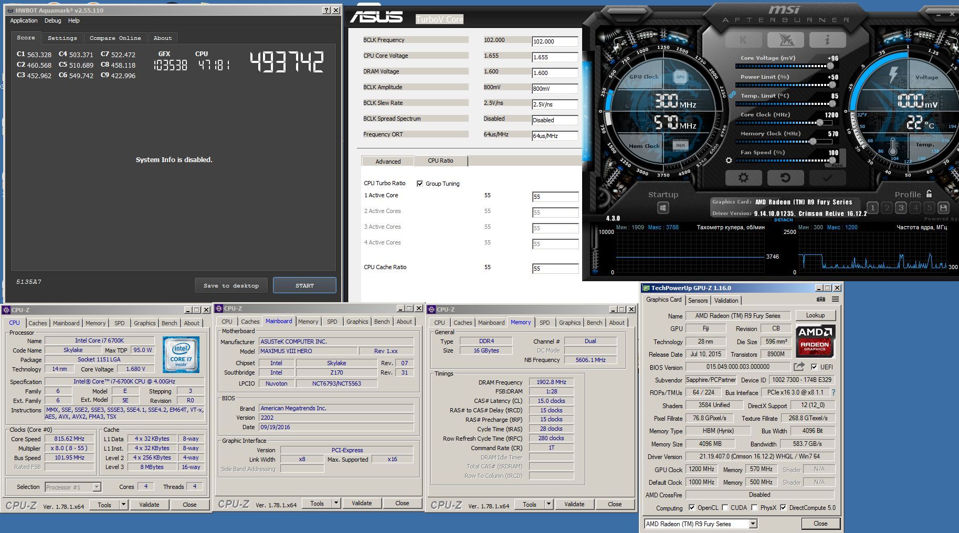Open Tools dropdown arrow in Mainboard CPU-Z window

pos(336,503)
